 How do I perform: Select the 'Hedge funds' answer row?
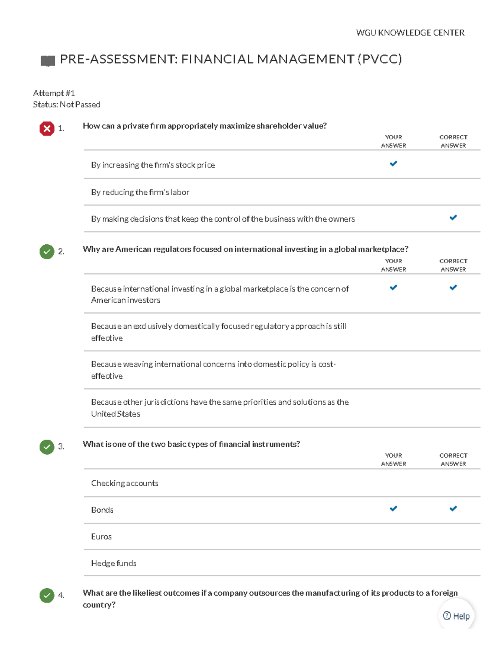(x=114, y=563)
